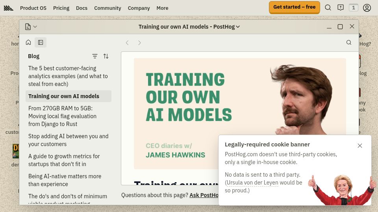Navigate forward with the right chevron
The image size is (378, 212).
[x=139, y=43]
